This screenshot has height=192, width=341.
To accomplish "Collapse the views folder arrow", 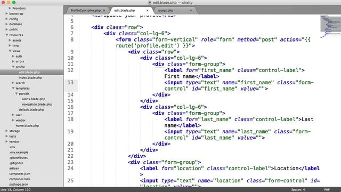I will [10, 51].
